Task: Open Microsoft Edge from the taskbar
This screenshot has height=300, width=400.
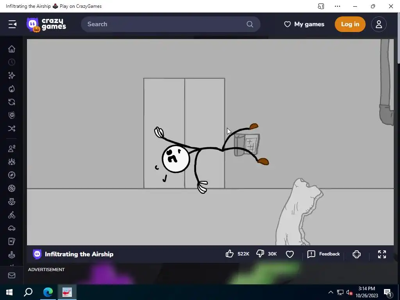Action: [x=48, y=292]
